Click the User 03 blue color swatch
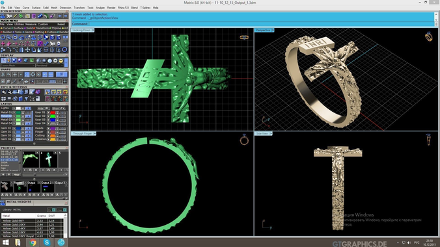 (53, 120)
